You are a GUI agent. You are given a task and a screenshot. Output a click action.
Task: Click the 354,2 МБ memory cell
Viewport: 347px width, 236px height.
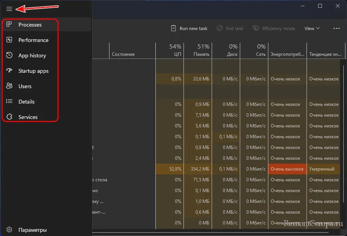pos(198,169)
